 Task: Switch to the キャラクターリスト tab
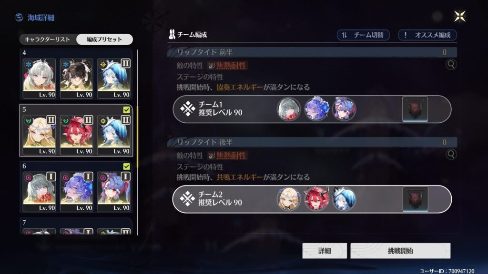point(48,39)
